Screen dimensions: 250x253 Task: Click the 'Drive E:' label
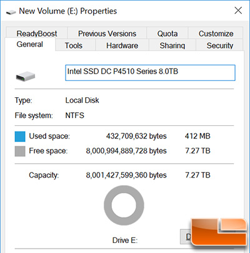click(x=125, y=241)
